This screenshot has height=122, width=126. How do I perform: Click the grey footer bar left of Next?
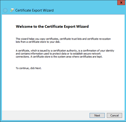[x=45, y=116]
